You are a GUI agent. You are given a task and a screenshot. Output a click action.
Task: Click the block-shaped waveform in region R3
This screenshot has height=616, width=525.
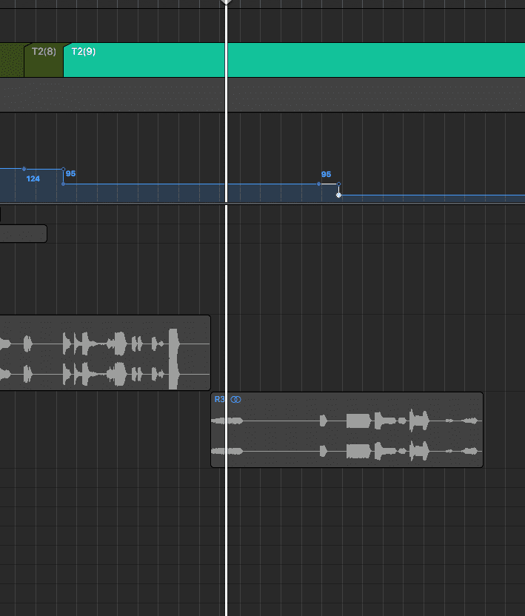(358, 421)
